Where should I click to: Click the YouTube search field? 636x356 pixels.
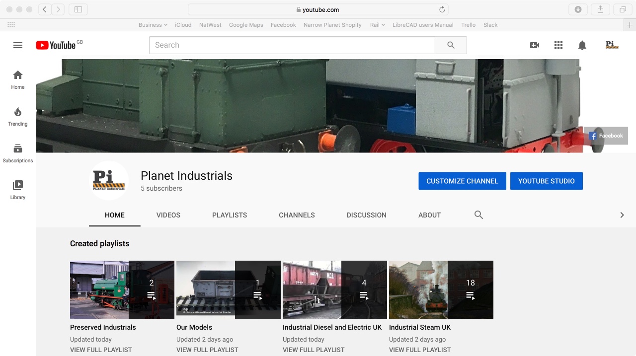pyautogui.click(x=292, y=45)
